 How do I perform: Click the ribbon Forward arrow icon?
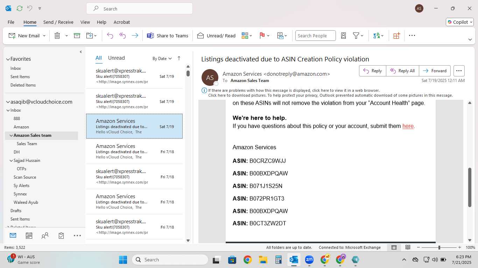(135, 36)
